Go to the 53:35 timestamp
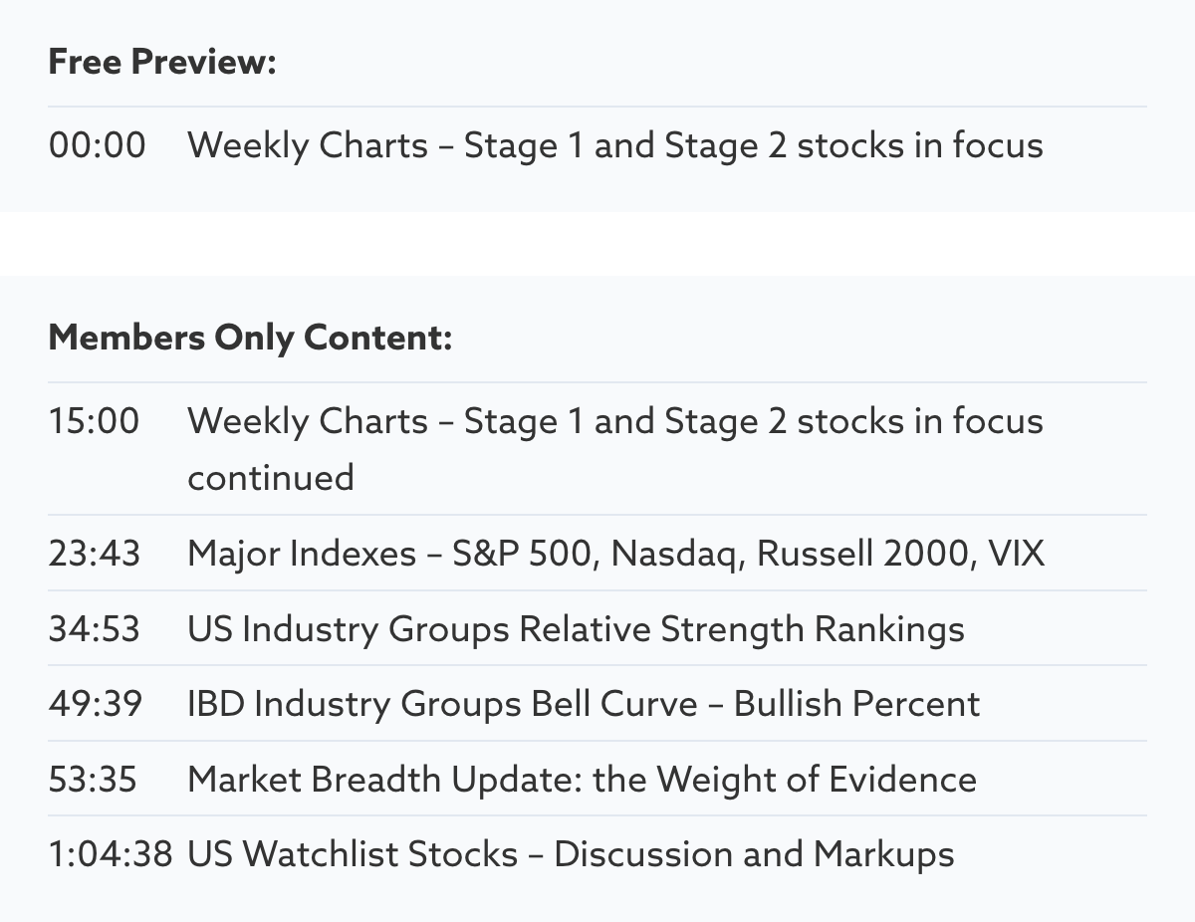The width and height of the screenshot is (1195, 922). click(93, 779)
